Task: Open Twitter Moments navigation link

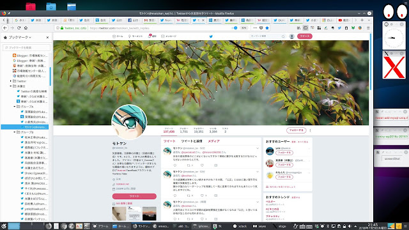Action: [135, 36]
